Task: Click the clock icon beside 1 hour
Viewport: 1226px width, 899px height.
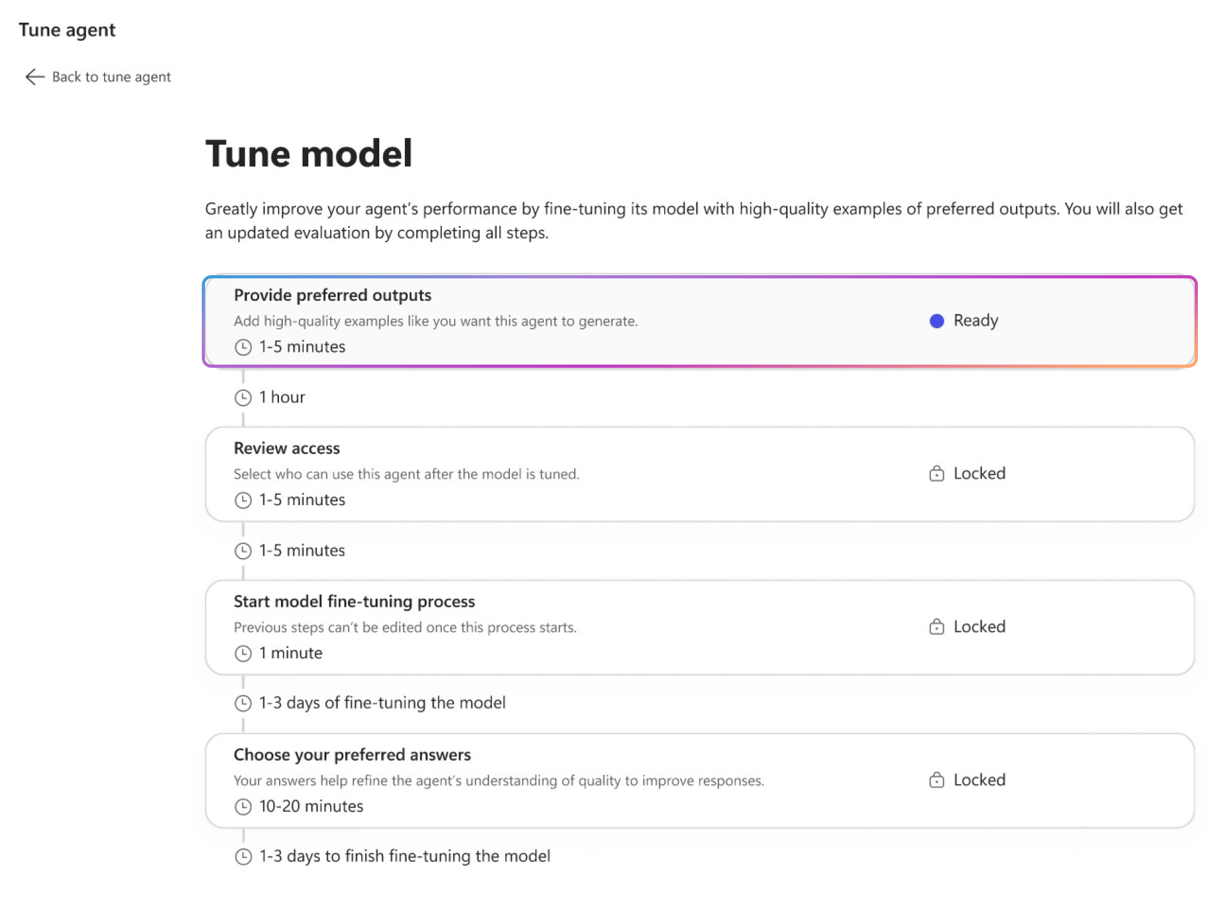Action: tap(243, 398)
